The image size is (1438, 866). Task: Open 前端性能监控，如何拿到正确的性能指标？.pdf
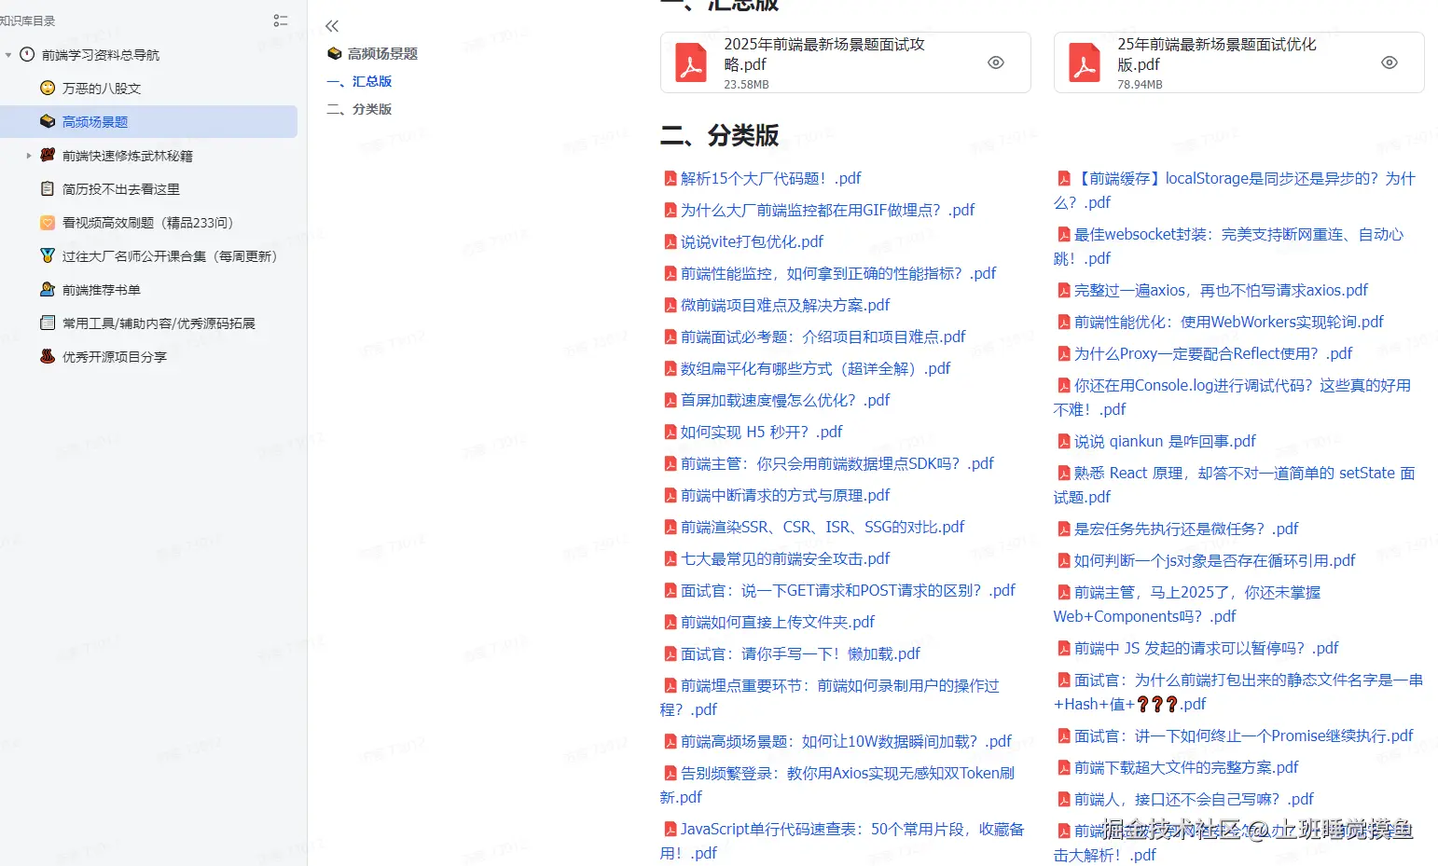[x=838, y=273]
